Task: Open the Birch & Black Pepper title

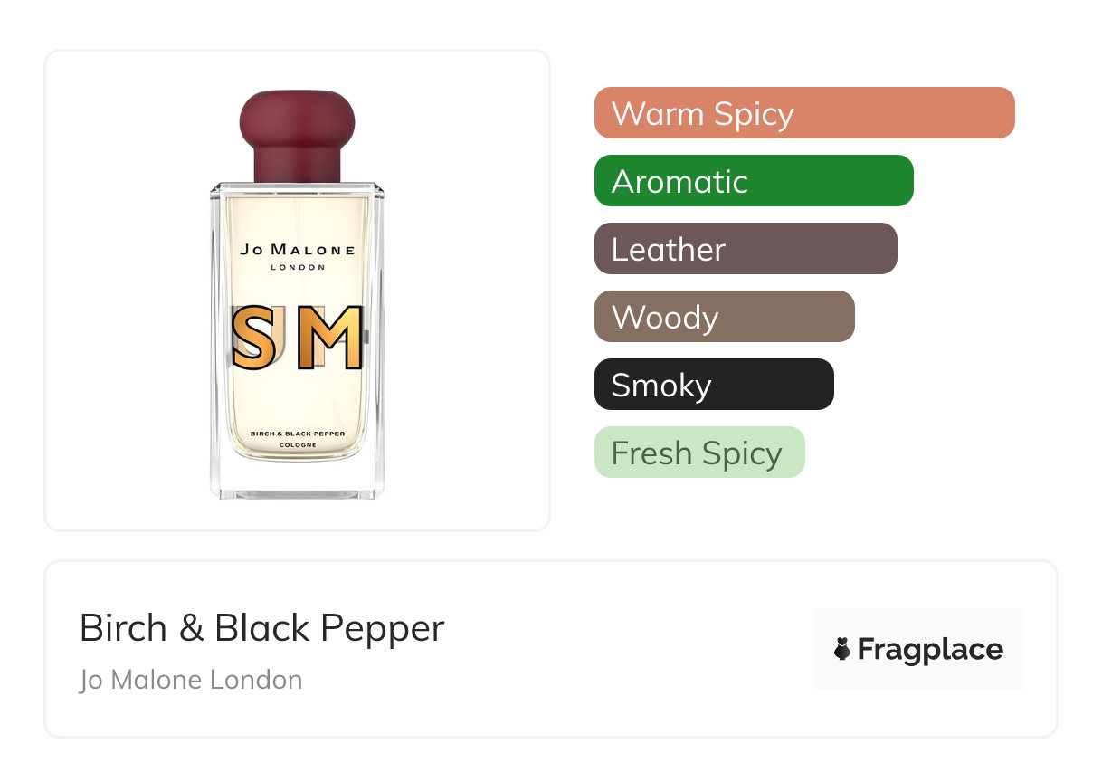Action: pyautogui.click(x=261, y=628)
